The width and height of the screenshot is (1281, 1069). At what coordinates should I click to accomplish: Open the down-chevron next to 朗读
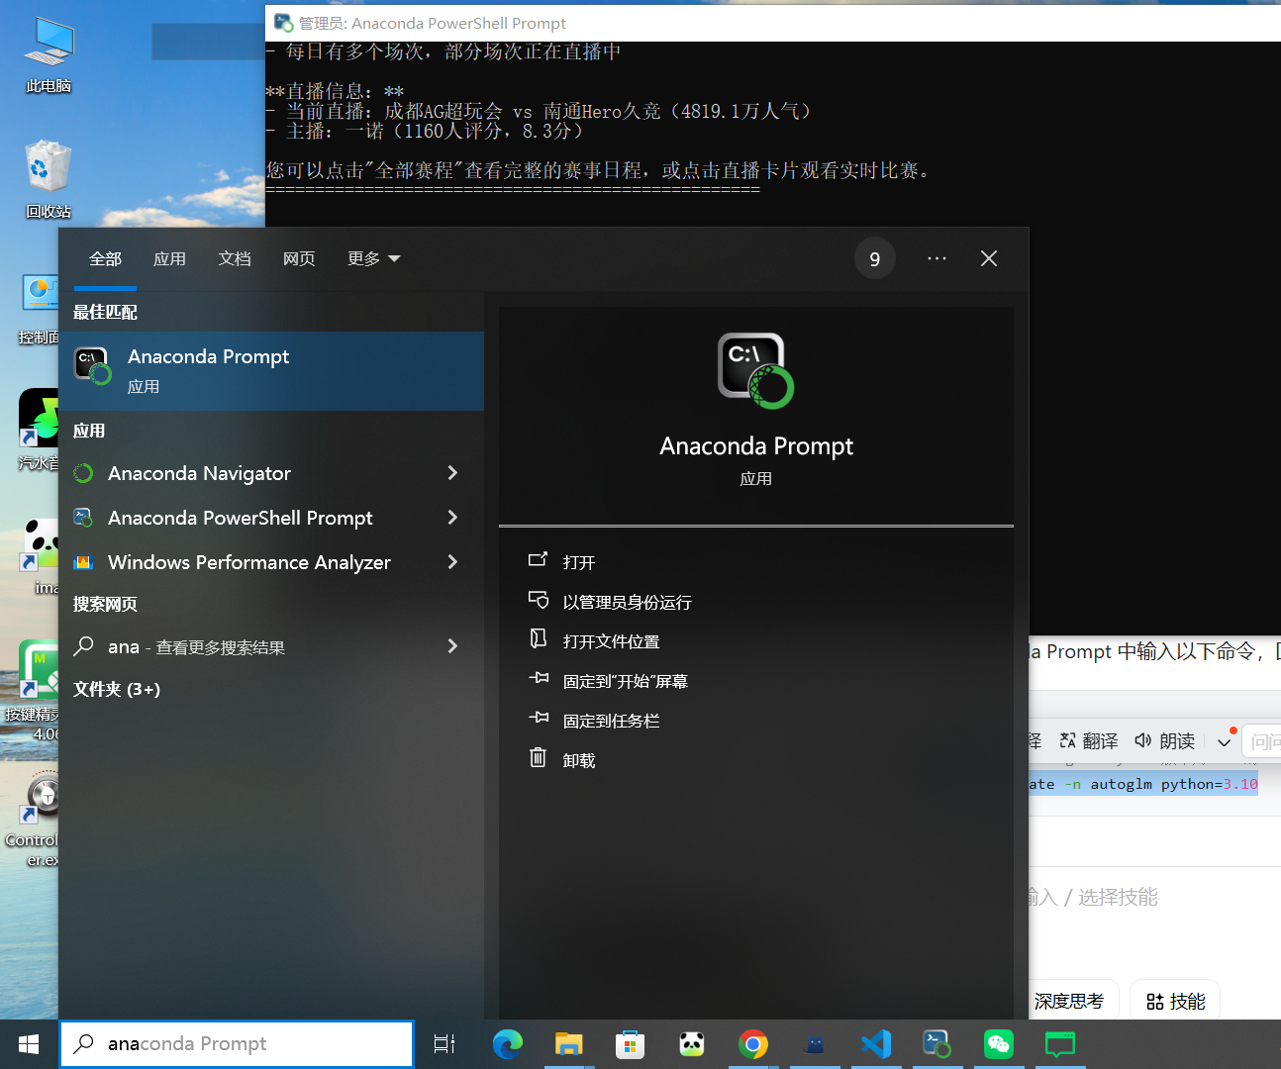point(1225,741)
